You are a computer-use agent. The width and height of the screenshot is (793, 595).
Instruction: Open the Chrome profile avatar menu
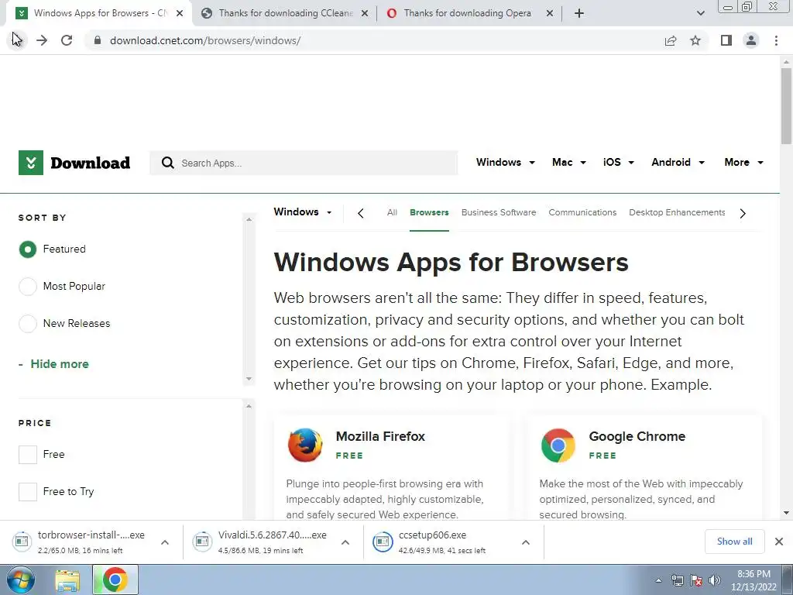(x=751, y=40)
